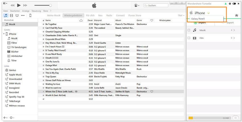
Task: Select Musik in the Mediathek sidebar
Action: tap(20, 25)
